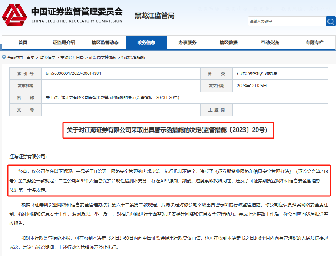Click the paragraph beginning 经查，你公司存在以下问题
This screenshot has width=336, height=256.
pos(169,181)
